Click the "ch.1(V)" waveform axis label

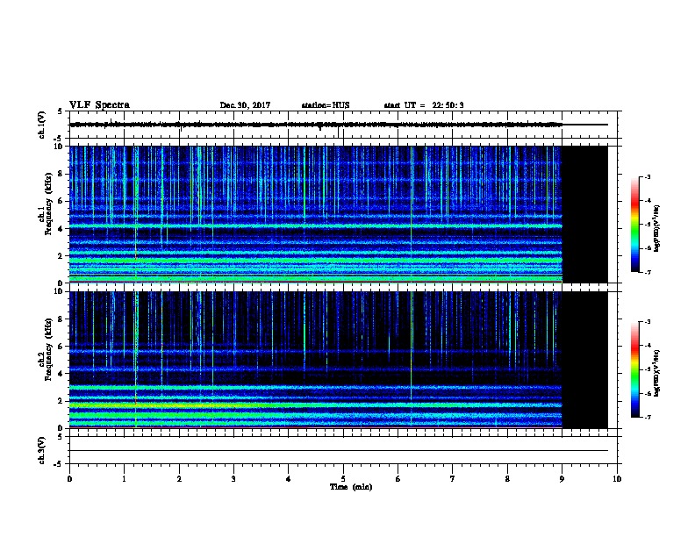click(x=41, y=125)
